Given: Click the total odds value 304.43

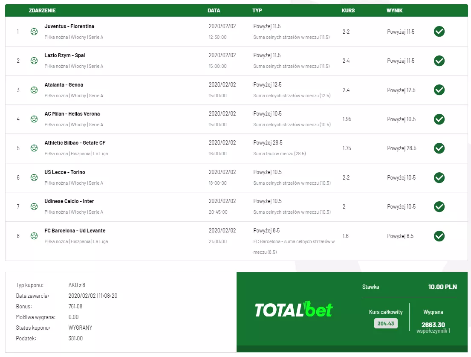Looking at the screenshot, I should coord(386,323).
